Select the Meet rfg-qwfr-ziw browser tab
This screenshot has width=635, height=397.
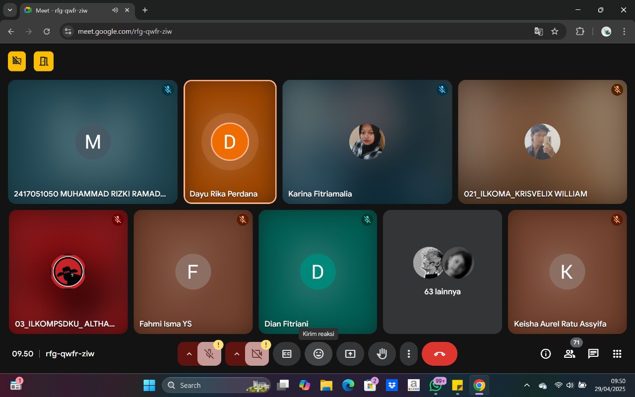coord(69,10)
